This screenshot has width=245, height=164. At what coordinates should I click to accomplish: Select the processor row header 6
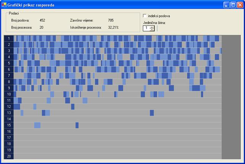click(9, 69)
